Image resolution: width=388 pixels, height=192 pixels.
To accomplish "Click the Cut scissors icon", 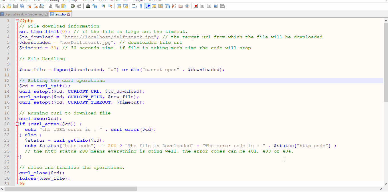I will coord(50,6).
